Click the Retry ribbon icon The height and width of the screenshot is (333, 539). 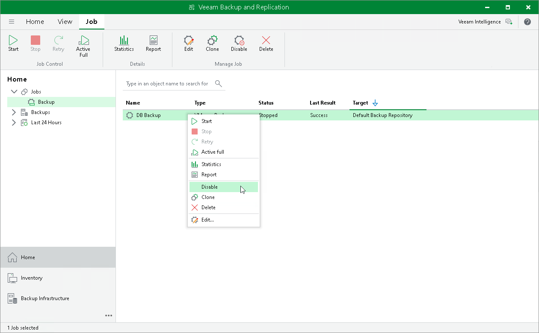click(x=58, y=40)
